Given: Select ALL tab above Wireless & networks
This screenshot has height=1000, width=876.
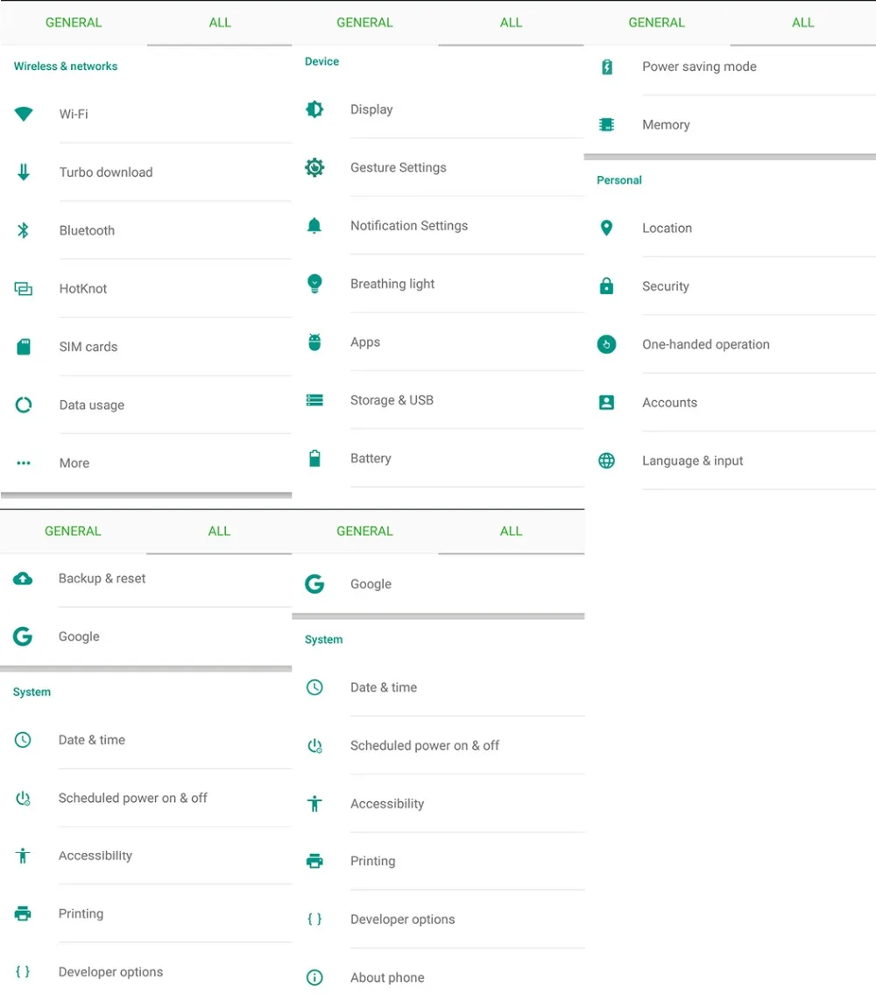Looking at the screenshot, I should point(220,22).
